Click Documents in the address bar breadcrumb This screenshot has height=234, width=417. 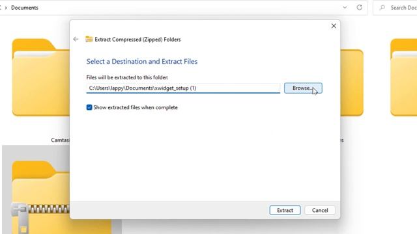click(25, 8)
